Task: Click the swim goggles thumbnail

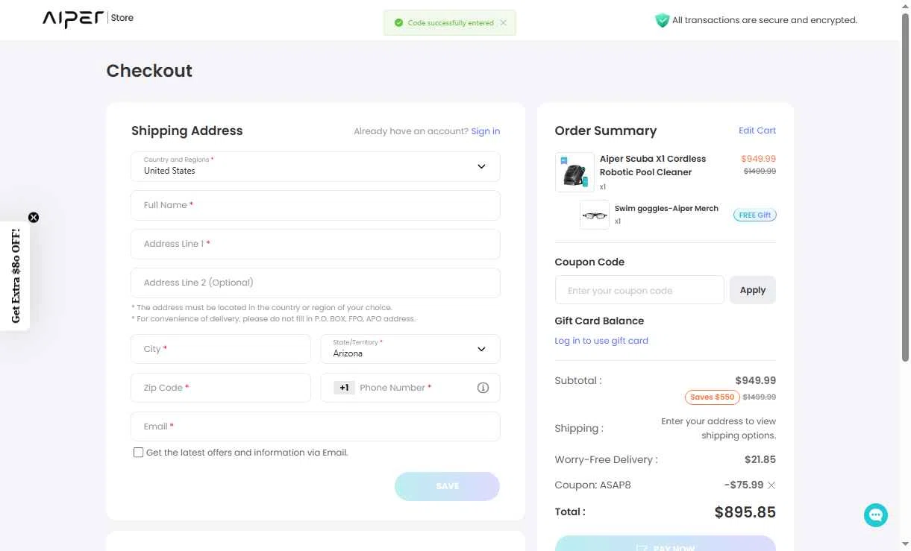Action: tap(595, 215)
